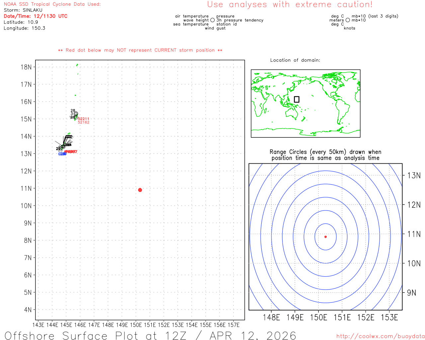
Task: Click the red center dot in range circles plot
Action: pyautogui.click(x=325, y=237)
